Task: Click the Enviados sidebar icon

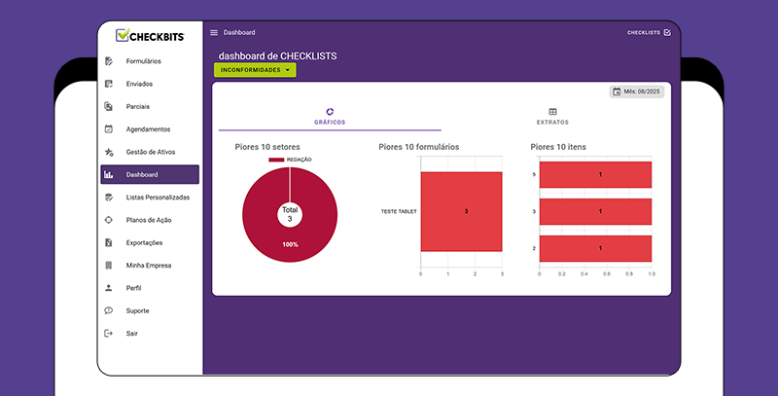Action: pos(109,84)
